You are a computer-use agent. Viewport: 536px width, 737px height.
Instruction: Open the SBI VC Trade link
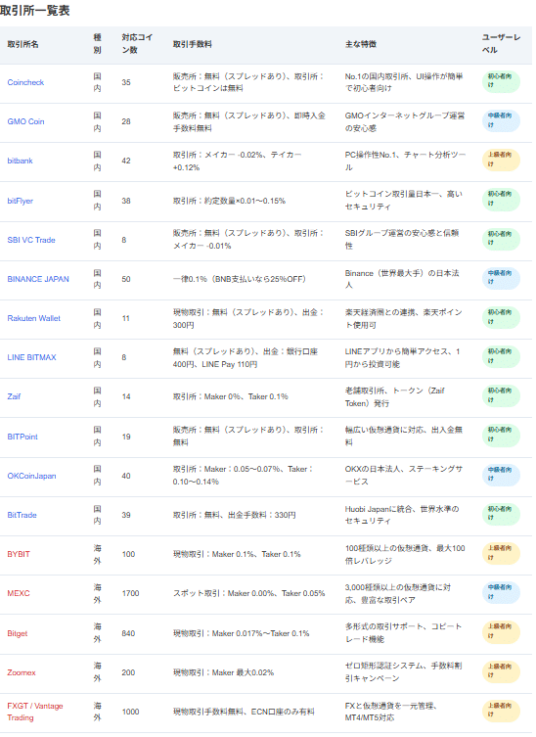pyautogui.click(x=31, y=240)
